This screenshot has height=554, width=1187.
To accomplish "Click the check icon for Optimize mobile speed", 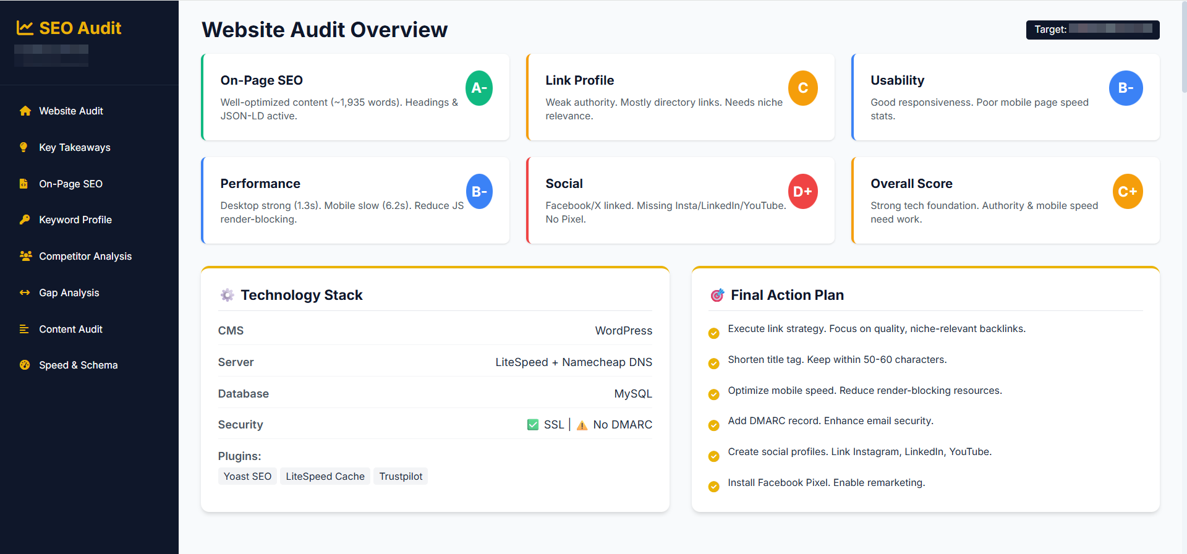I will pyautogui.click(x=713, y=394).
